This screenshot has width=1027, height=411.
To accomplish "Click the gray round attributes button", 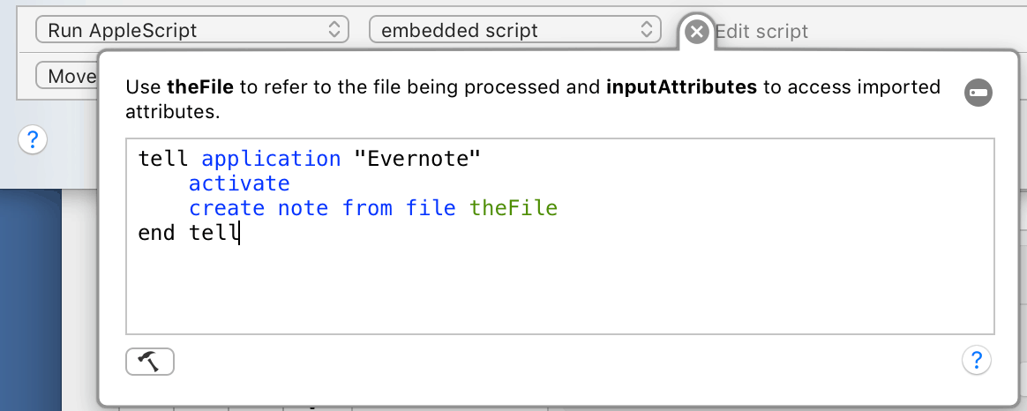I will coord(978,93).
